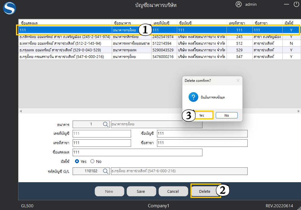301x210 pixels.
Task: Select the Yes radio button for เปิดใช้
Action: (x=77, y=161)
